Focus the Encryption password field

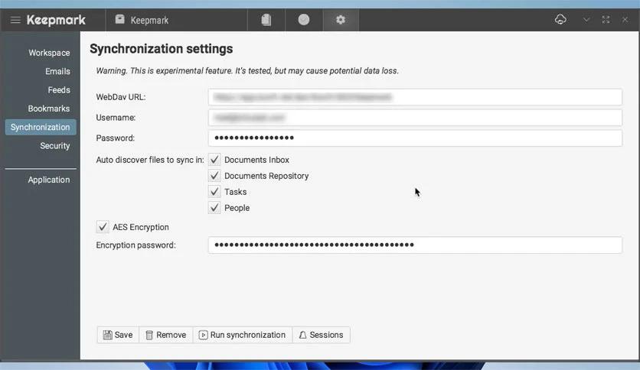(x=414, y=245)
